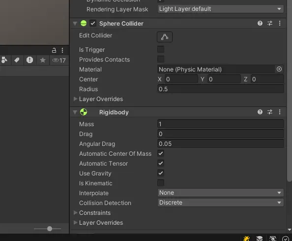This screenshot has height=241, width=292.
Task: Collapse the Sphere Collider component
Action: click(x=75, y=24)
